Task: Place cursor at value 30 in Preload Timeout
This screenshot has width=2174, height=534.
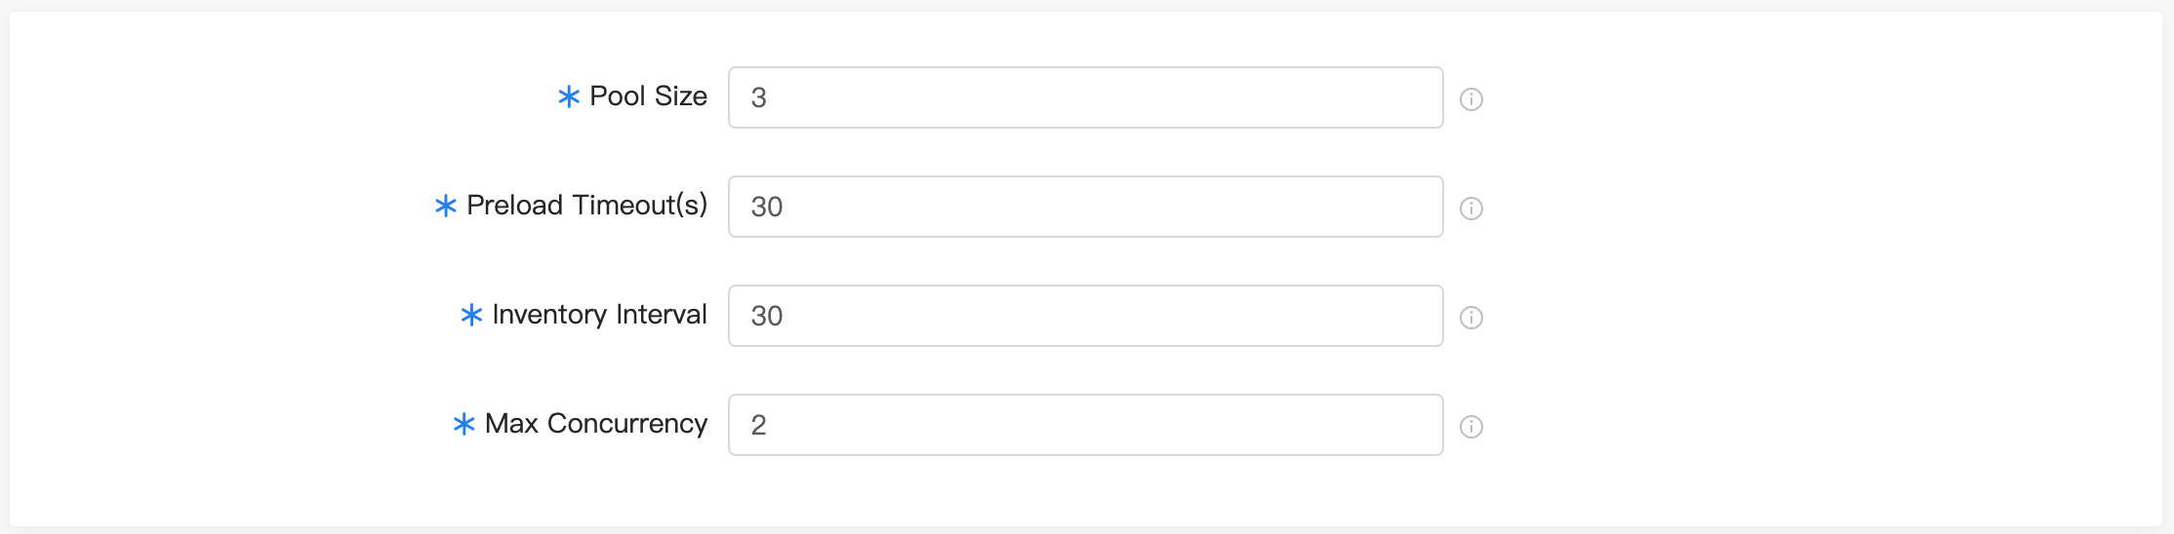Action: click(767, 207)
